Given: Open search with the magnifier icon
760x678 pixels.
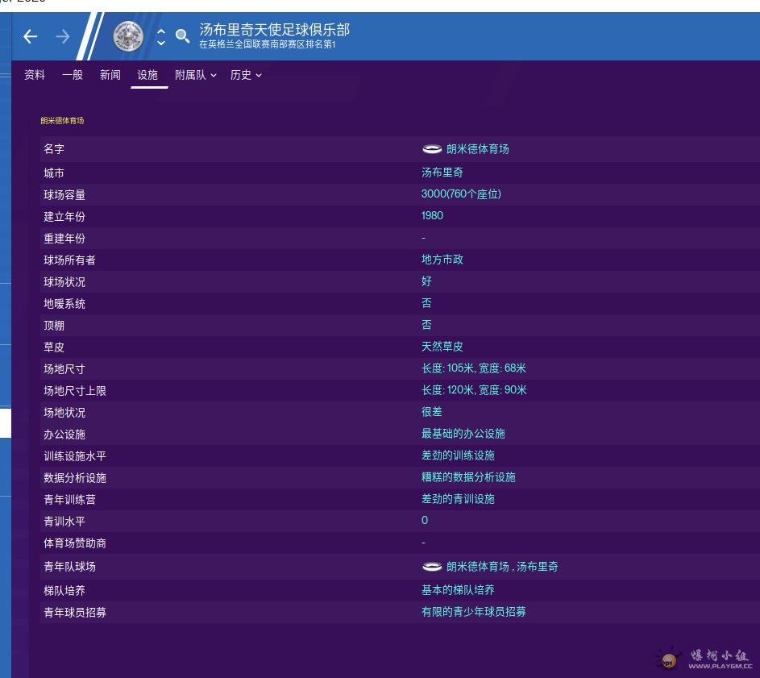Looking at the screenshot, I should (182, 36).
